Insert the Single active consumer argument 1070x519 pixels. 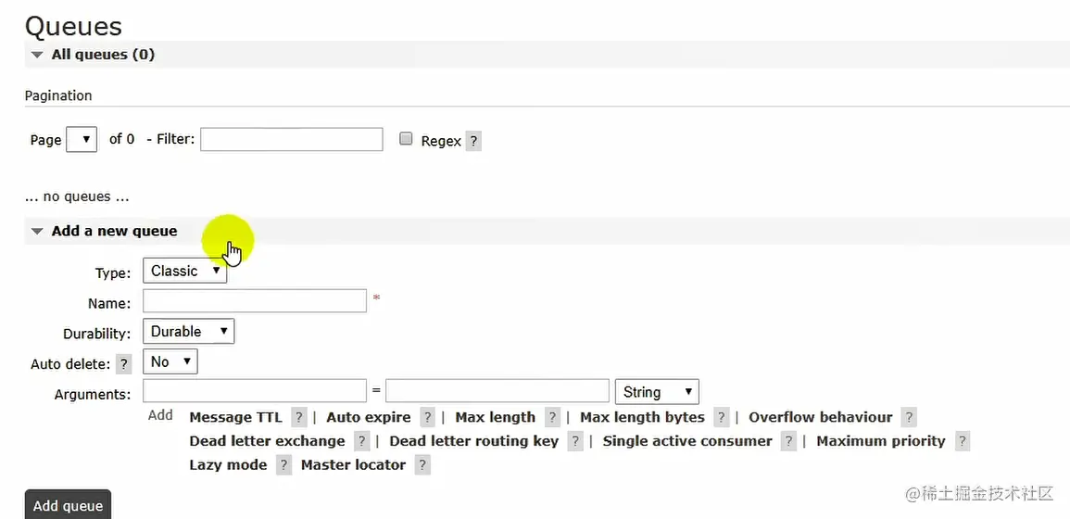click(x=687, y=441)
